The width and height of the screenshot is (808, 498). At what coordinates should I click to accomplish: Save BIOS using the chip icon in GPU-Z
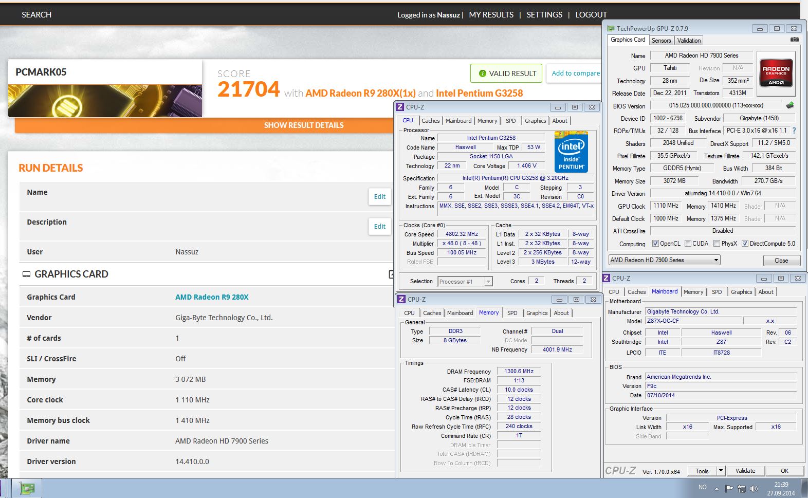tap(790, 105)
